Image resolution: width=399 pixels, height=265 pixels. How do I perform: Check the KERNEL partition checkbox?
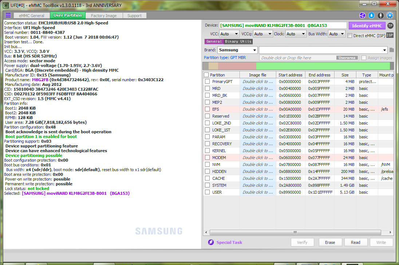click(x=208, y=151)
